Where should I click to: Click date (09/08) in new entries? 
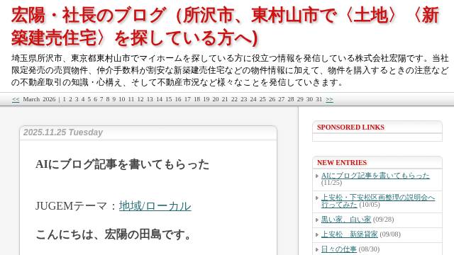coord(390,234)
